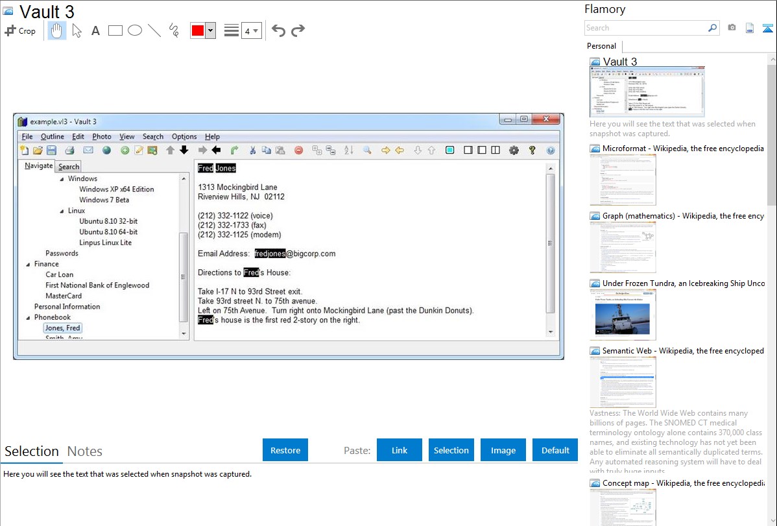The width and height of the screenshot is (777, 526).
Task: Click the Restore button
Action: click(x=285, y=450)
